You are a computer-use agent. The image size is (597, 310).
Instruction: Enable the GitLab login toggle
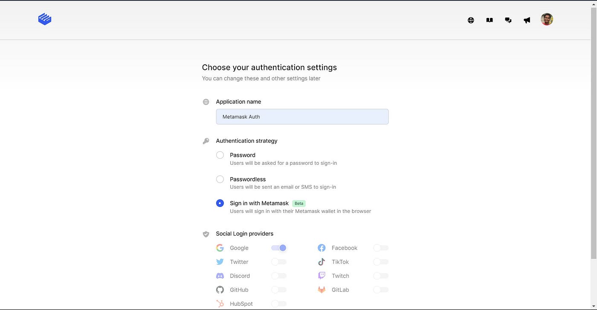[381, 290]
